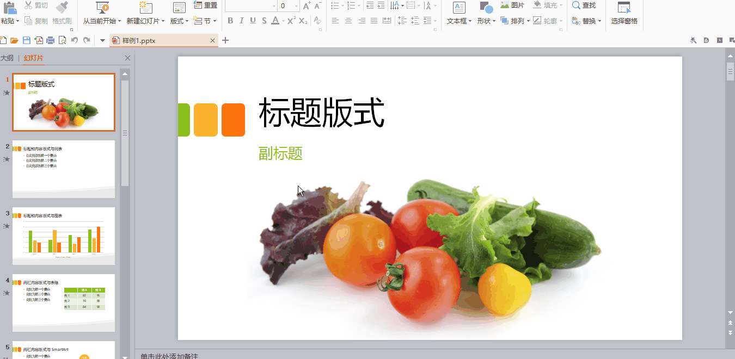Image resolution: width=735 pixels, height=359 pixels.
Task: Click the Paste (粘贴) clipboard icon
Action: (x=9, y=7)
